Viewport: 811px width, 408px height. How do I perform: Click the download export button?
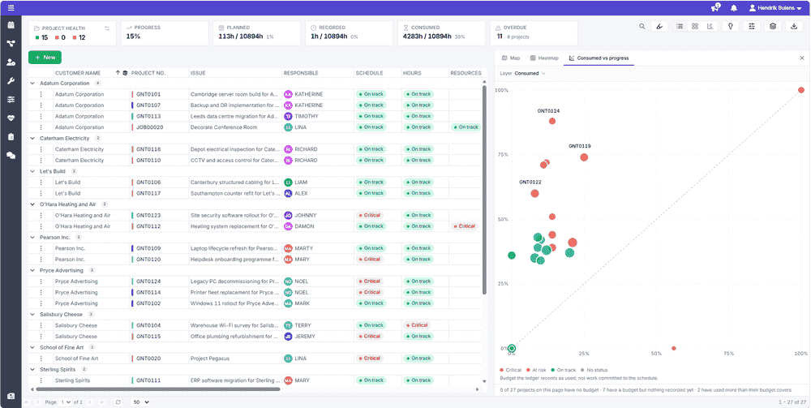794,27
